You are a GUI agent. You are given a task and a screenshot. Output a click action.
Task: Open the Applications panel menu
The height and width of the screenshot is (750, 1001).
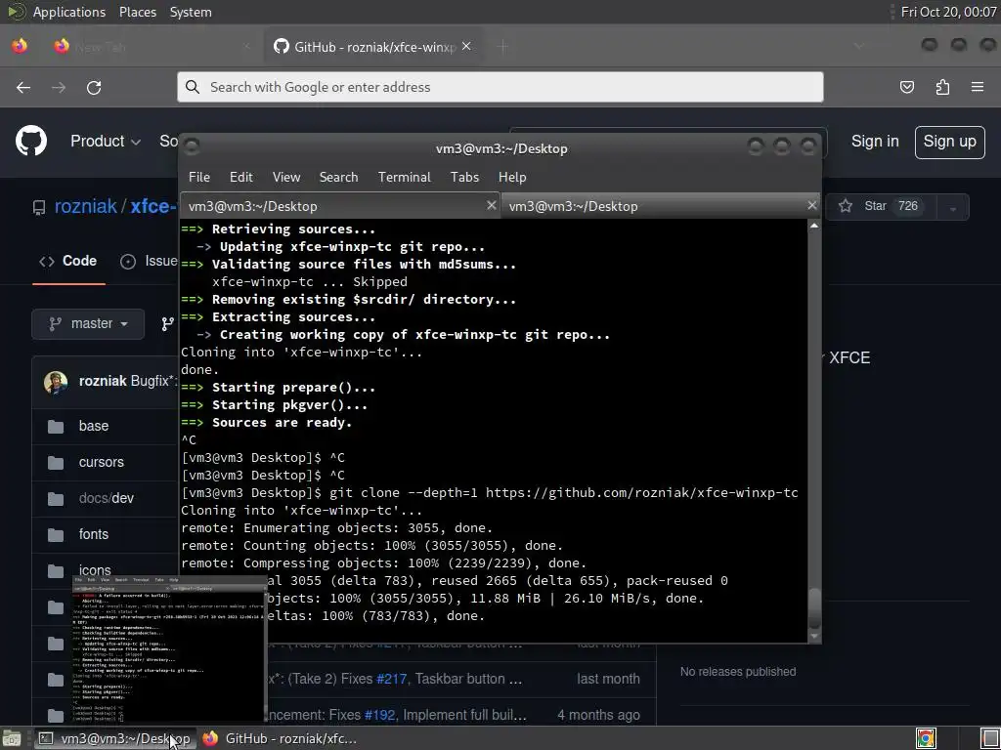point(69,12)
